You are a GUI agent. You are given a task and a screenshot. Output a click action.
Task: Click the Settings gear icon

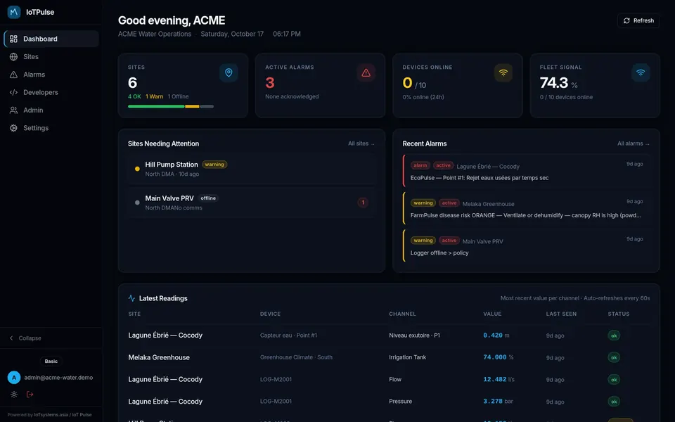14,128
